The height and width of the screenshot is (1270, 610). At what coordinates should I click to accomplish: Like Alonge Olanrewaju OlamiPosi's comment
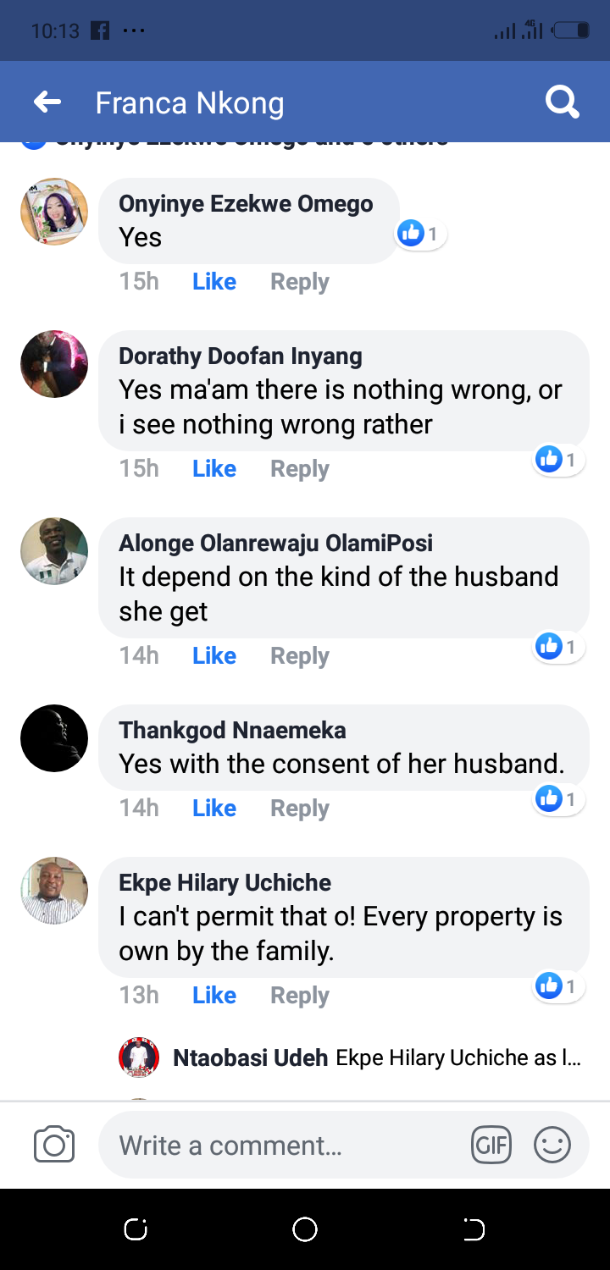click(214, 656)
